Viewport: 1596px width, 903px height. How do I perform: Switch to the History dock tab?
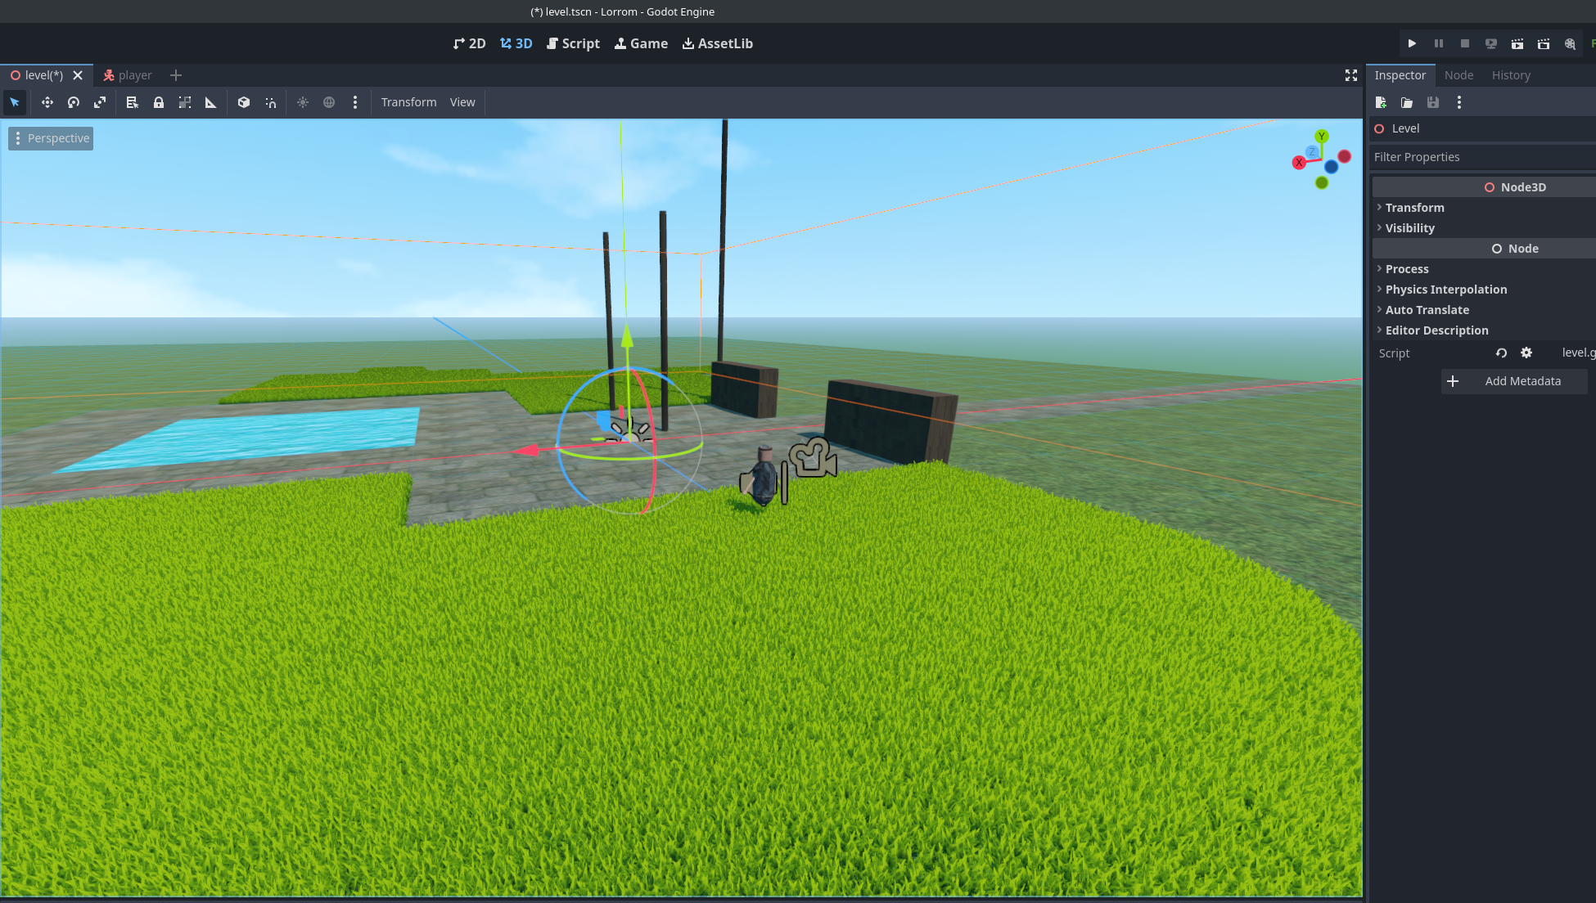pos(1511,75)
